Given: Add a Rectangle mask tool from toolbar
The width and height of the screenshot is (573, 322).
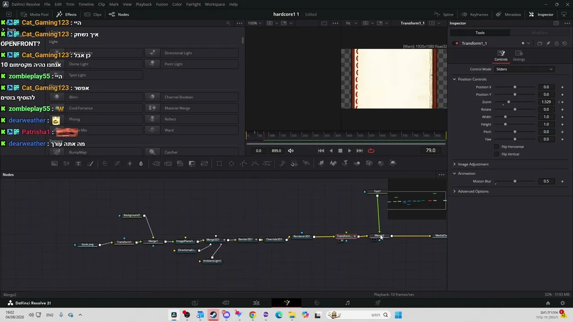Looking at the screenshot, I should pos(219,163).
